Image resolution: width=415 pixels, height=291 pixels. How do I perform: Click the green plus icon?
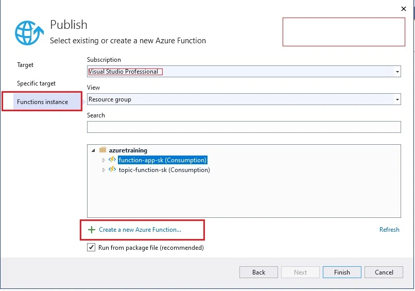92,230
